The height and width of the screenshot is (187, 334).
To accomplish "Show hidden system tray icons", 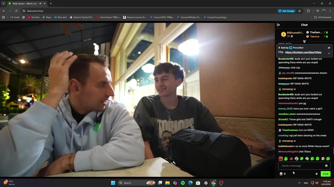I will pyautogui.click(x=299, y=183).
